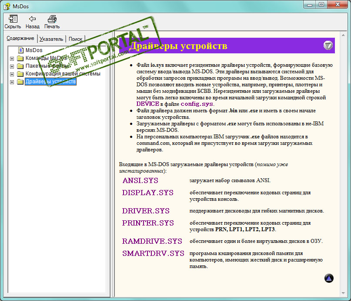Click the Скрыть (Hide) toolbar icon
Viewport: 351px width, 301px height.
click(13, 19)
